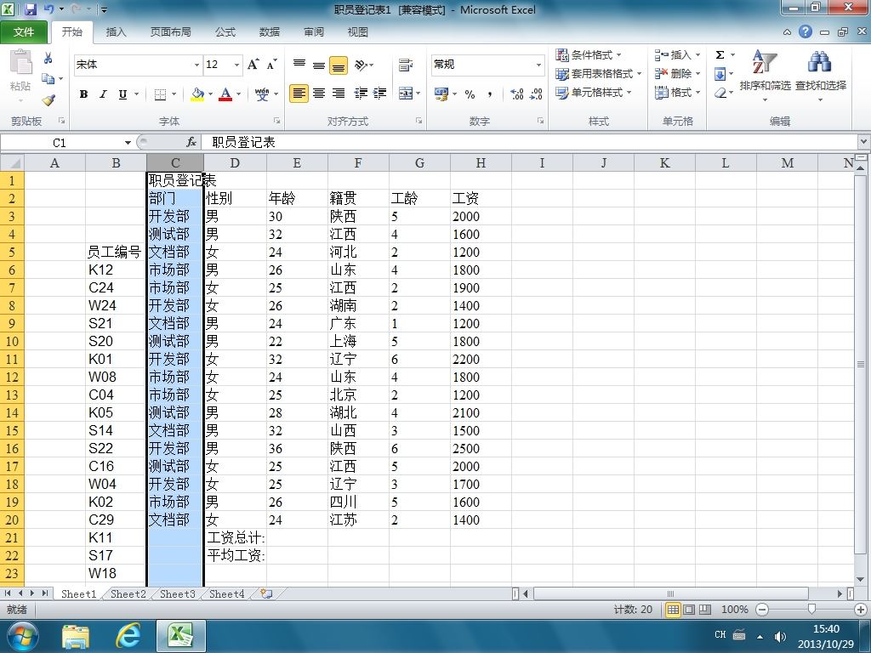Click the accounting number format icon

[441, 94]
